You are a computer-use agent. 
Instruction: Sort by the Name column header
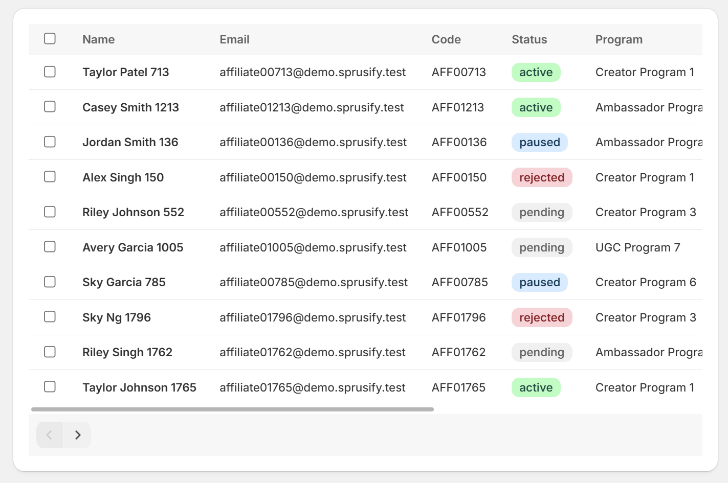[98, 39]
